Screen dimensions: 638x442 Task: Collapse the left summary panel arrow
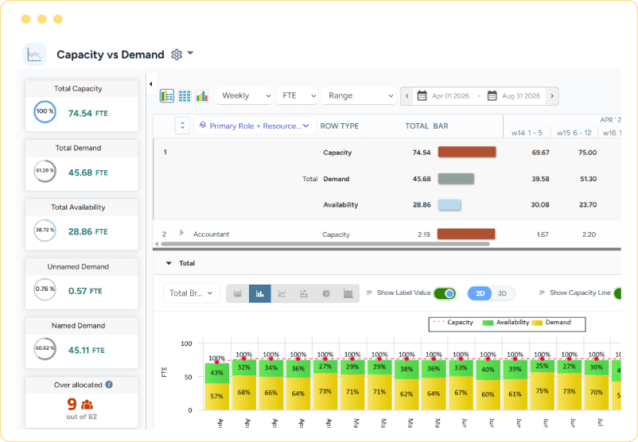[x=150, y=83]
